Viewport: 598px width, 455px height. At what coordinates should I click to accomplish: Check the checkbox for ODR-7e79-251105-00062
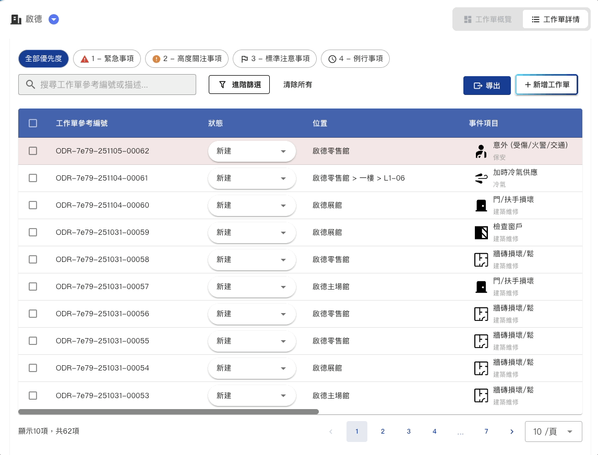[33, 151]
